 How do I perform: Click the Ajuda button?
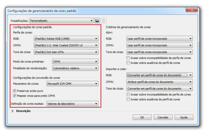[x=184, y=118]
